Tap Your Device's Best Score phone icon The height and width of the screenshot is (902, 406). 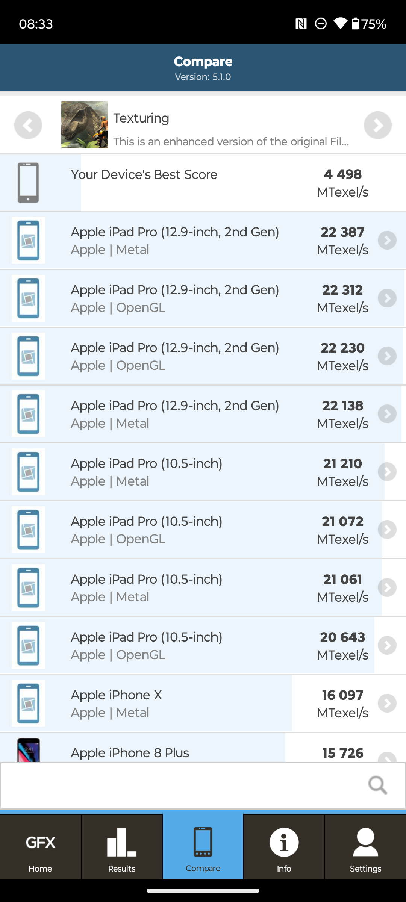coord(28,183)
